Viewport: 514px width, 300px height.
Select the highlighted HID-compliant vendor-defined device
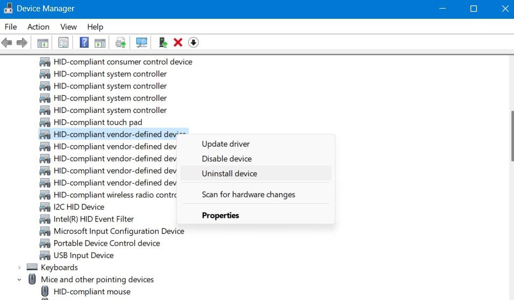[113, 134]
